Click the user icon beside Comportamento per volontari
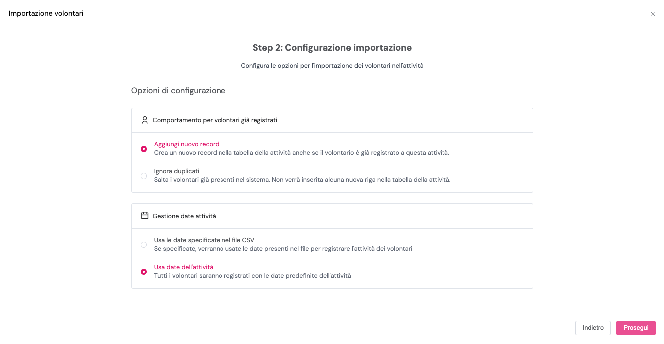The image size is (664, 344). tap(145, 120)
